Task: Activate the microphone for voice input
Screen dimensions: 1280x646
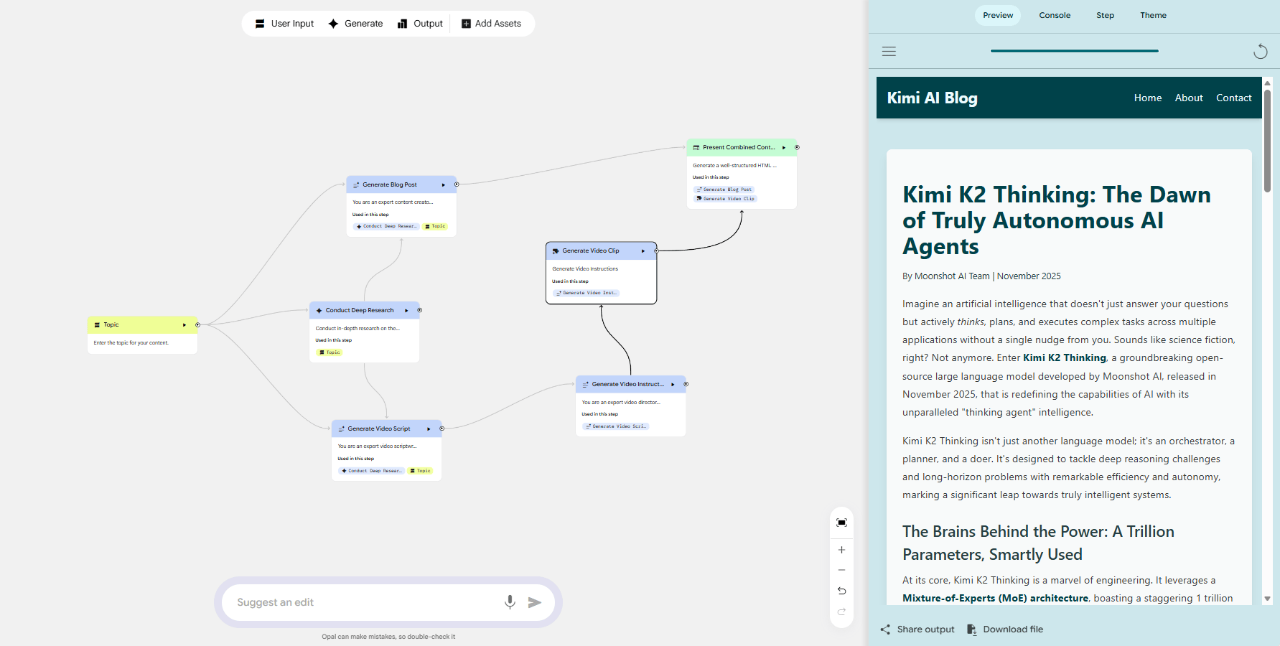Action: pyautogui.click(x=510, y=602)
